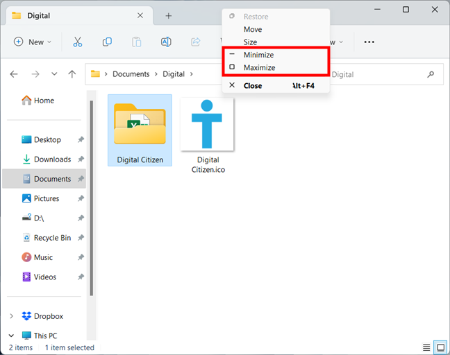Expand the This PC tree node

11,336
